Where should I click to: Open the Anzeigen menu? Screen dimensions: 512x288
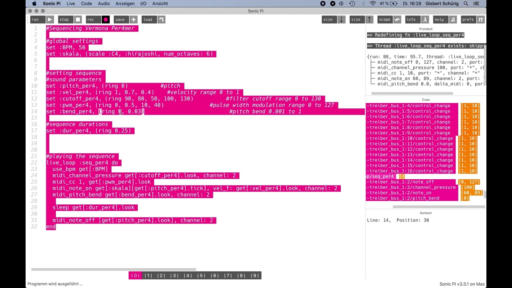click(125, 4)
